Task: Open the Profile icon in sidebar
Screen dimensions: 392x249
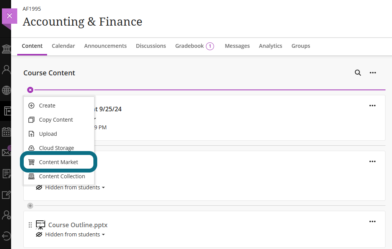Action: tap(6, 70)
